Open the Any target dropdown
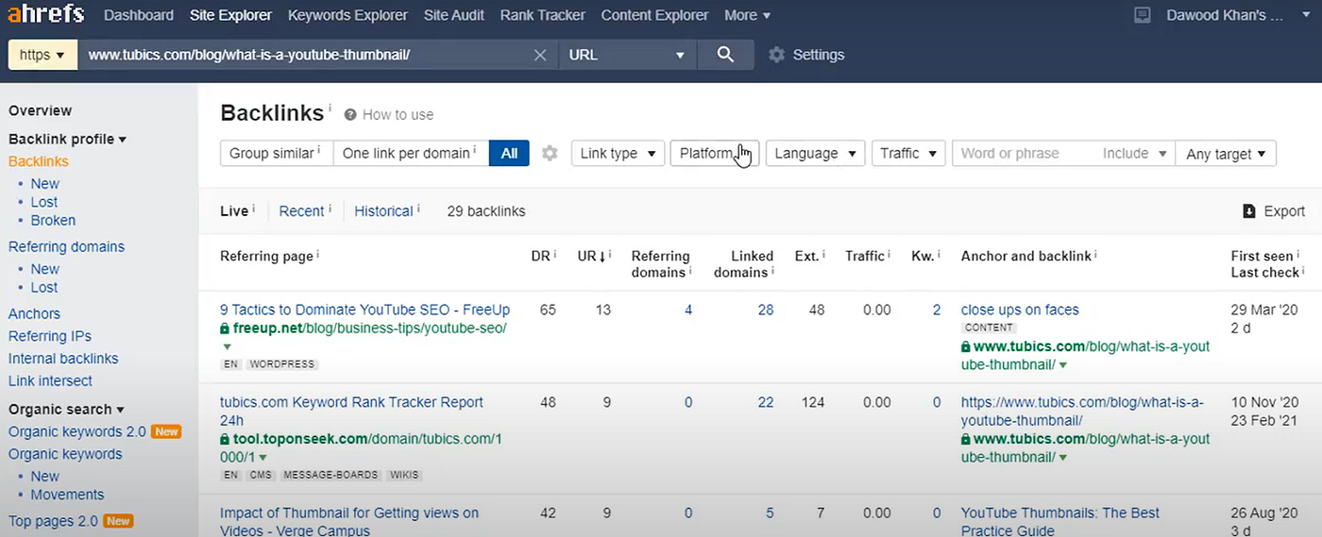The height and width of the screenshot is (537, 1322). click(x=1226, y=153)
